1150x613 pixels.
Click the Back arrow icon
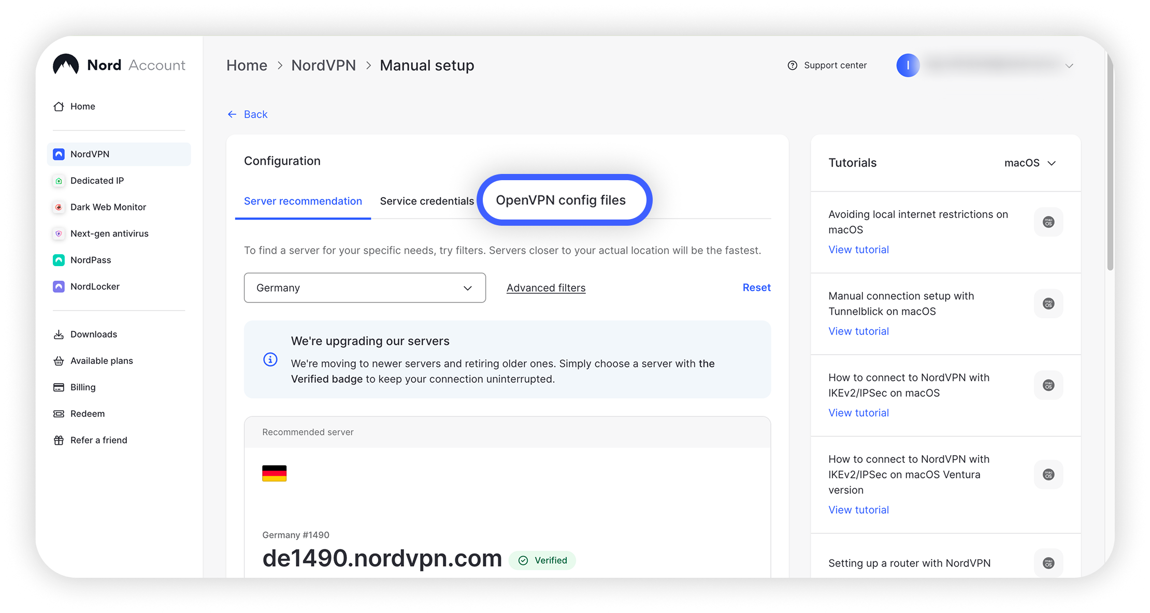(232, 114)
